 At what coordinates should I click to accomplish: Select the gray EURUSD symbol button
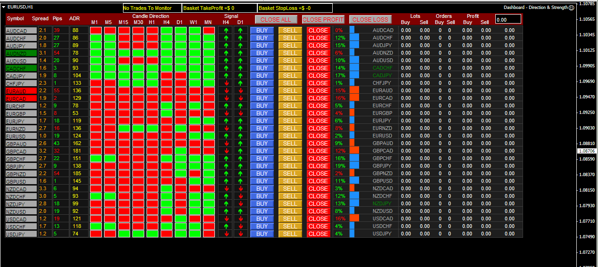pyautogui.click(x=21, y=136)
